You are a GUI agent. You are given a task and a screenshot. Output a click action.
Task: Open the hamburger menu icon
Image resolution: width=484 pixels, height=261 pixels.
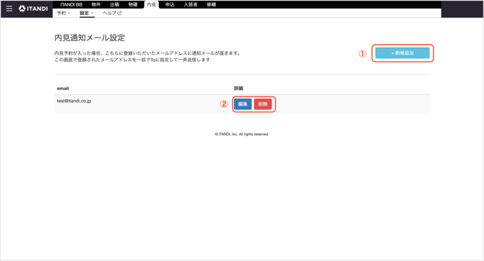click(9, 9)
